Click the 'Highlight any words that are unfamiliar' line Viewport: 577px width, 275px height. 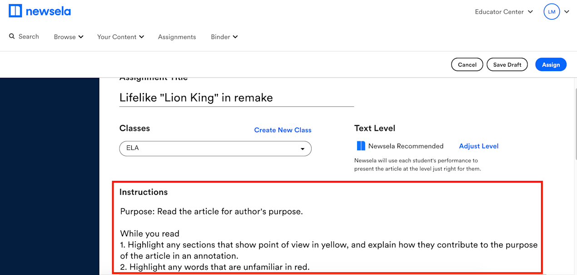coord(215,267)
